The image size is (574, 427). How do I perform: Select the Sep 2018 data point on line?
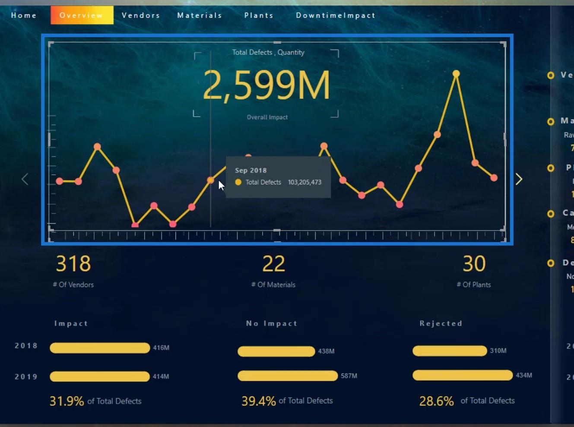point(210,180)
